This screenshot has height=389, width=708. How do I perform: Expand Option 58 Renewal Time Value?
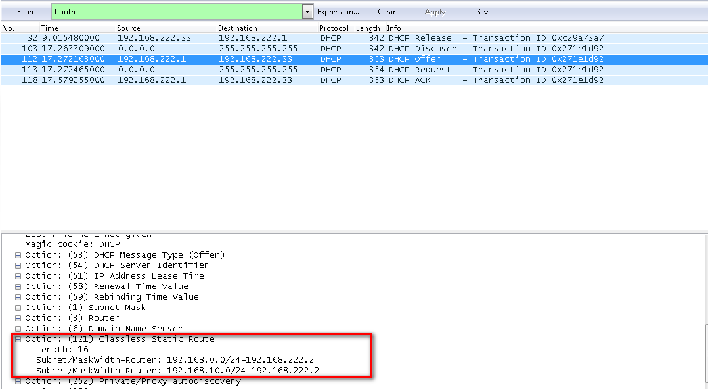pos(17,286)
